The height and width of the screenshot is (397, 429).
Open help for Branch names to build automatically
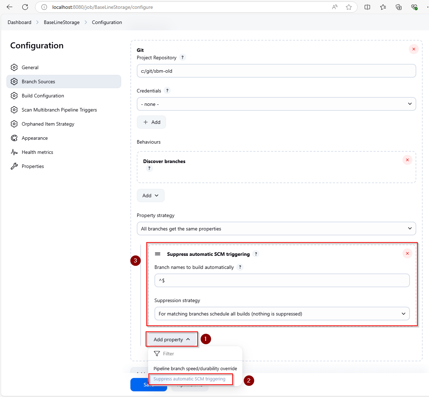(240, 267)
